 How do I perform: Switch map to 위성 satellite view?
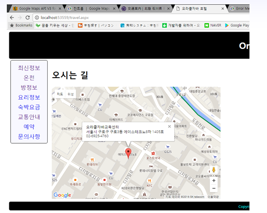point(71,94)
